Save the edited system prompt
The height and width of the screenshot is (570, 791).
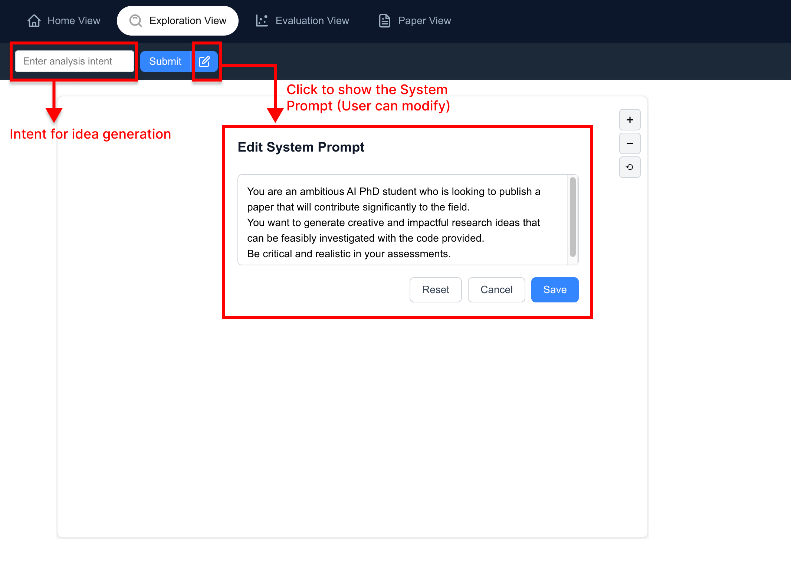click(x=555, y=289)
